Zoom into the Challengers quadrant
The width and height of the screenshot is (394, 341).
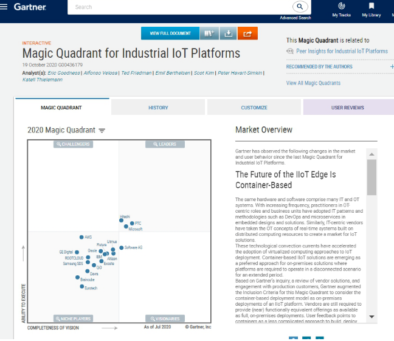73,144
